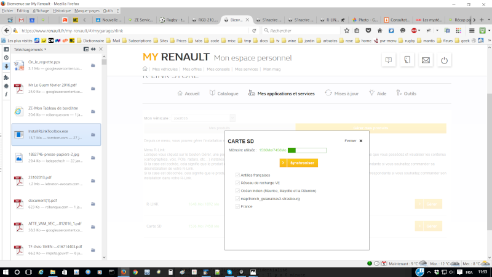Image resolution: width=492 pixels, height=277 pixels.
Task: Open the Firefox hamburger menu
Action: tap(472, 30)
